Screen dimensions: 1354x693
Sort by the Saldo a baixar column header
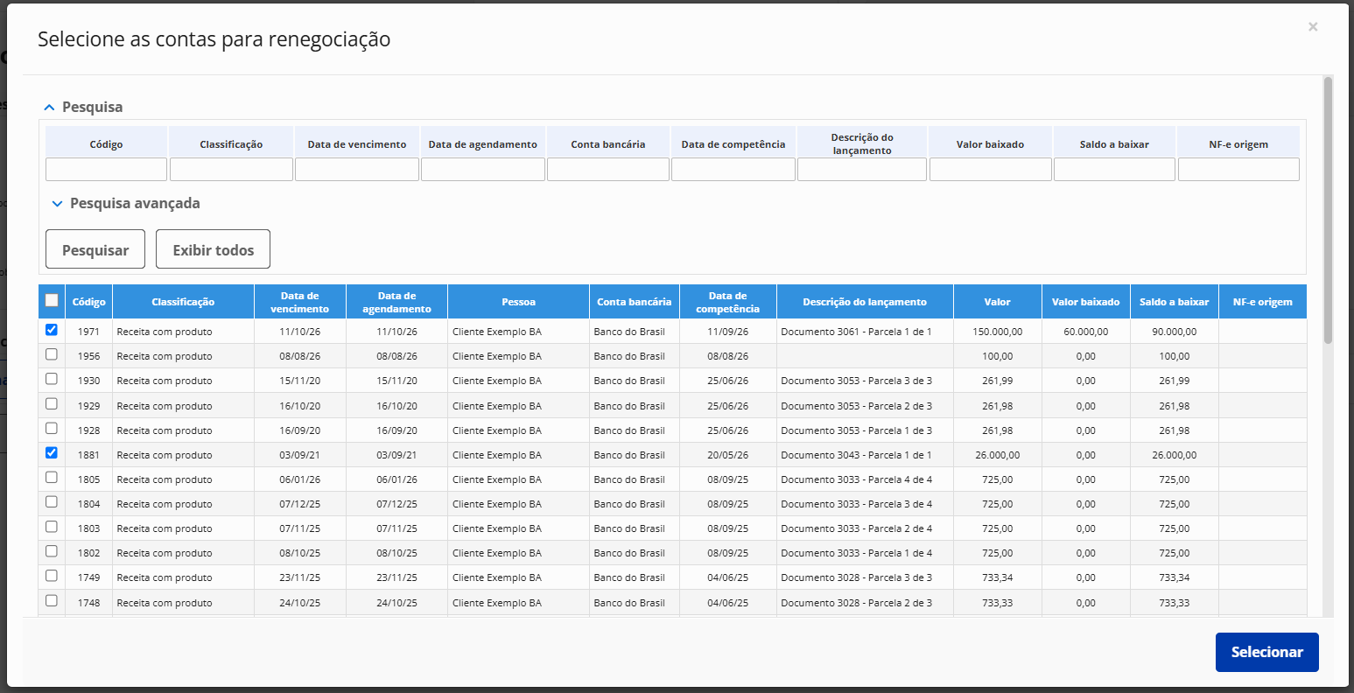pos(1174,302)
